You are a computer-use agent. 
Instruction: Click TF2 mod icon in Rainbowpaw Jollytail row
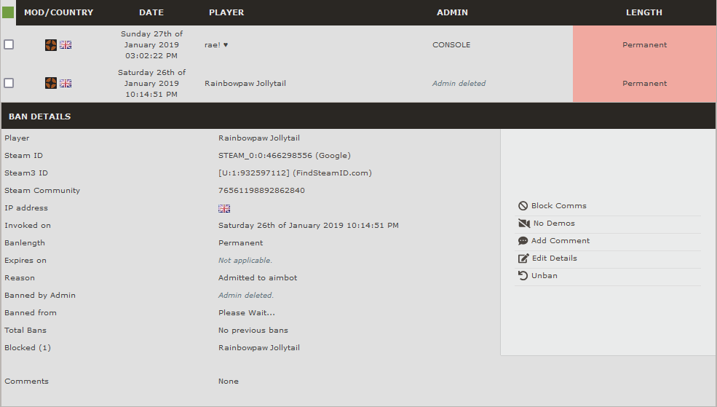coord(51,83)
